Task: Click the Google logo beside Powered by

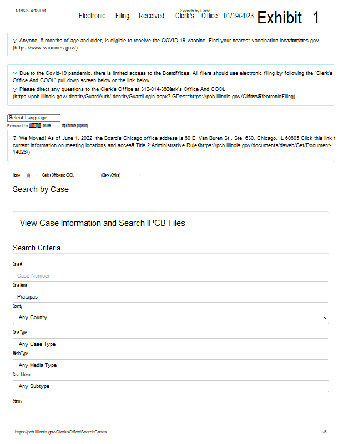Action: click(x=35, y=125)
